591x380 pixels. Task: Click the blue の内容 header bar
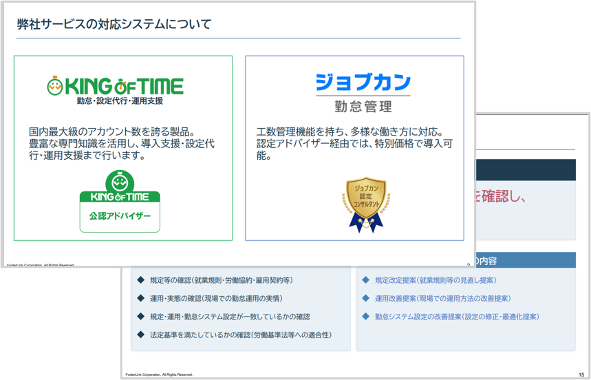coord(526,260)
